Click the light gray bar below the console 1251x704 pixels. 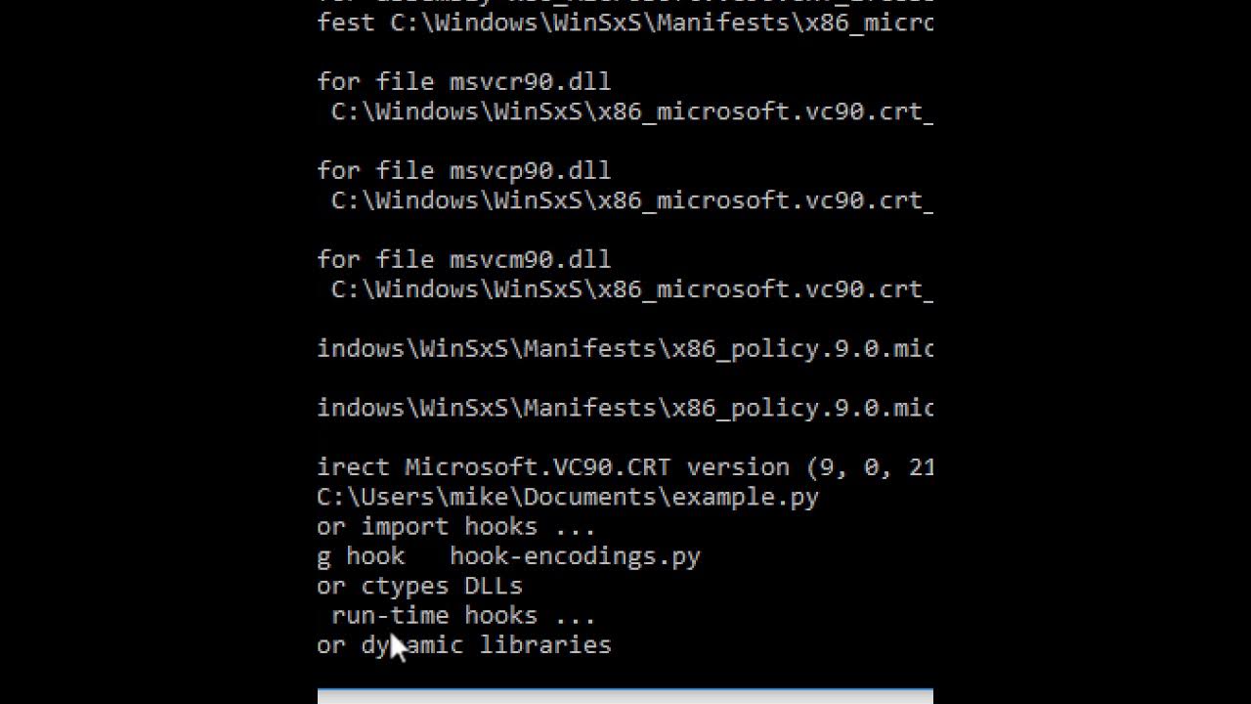tap(625, 695)
